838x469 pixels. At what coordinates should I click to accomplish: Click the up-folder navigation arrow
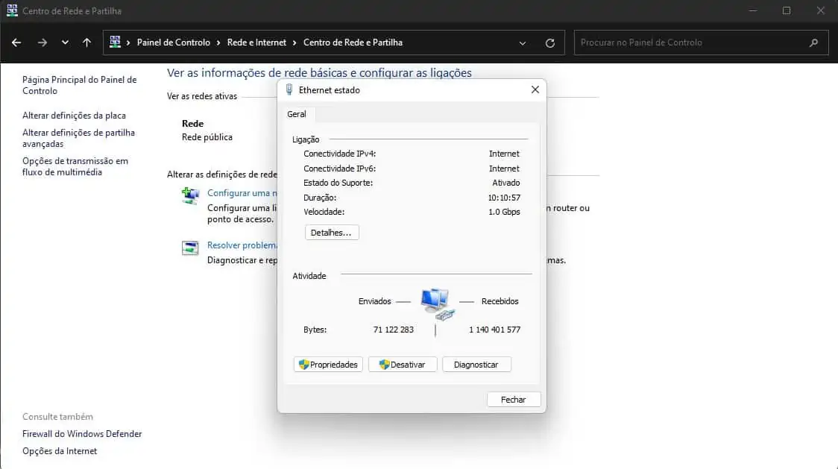(x=86, y=43)
